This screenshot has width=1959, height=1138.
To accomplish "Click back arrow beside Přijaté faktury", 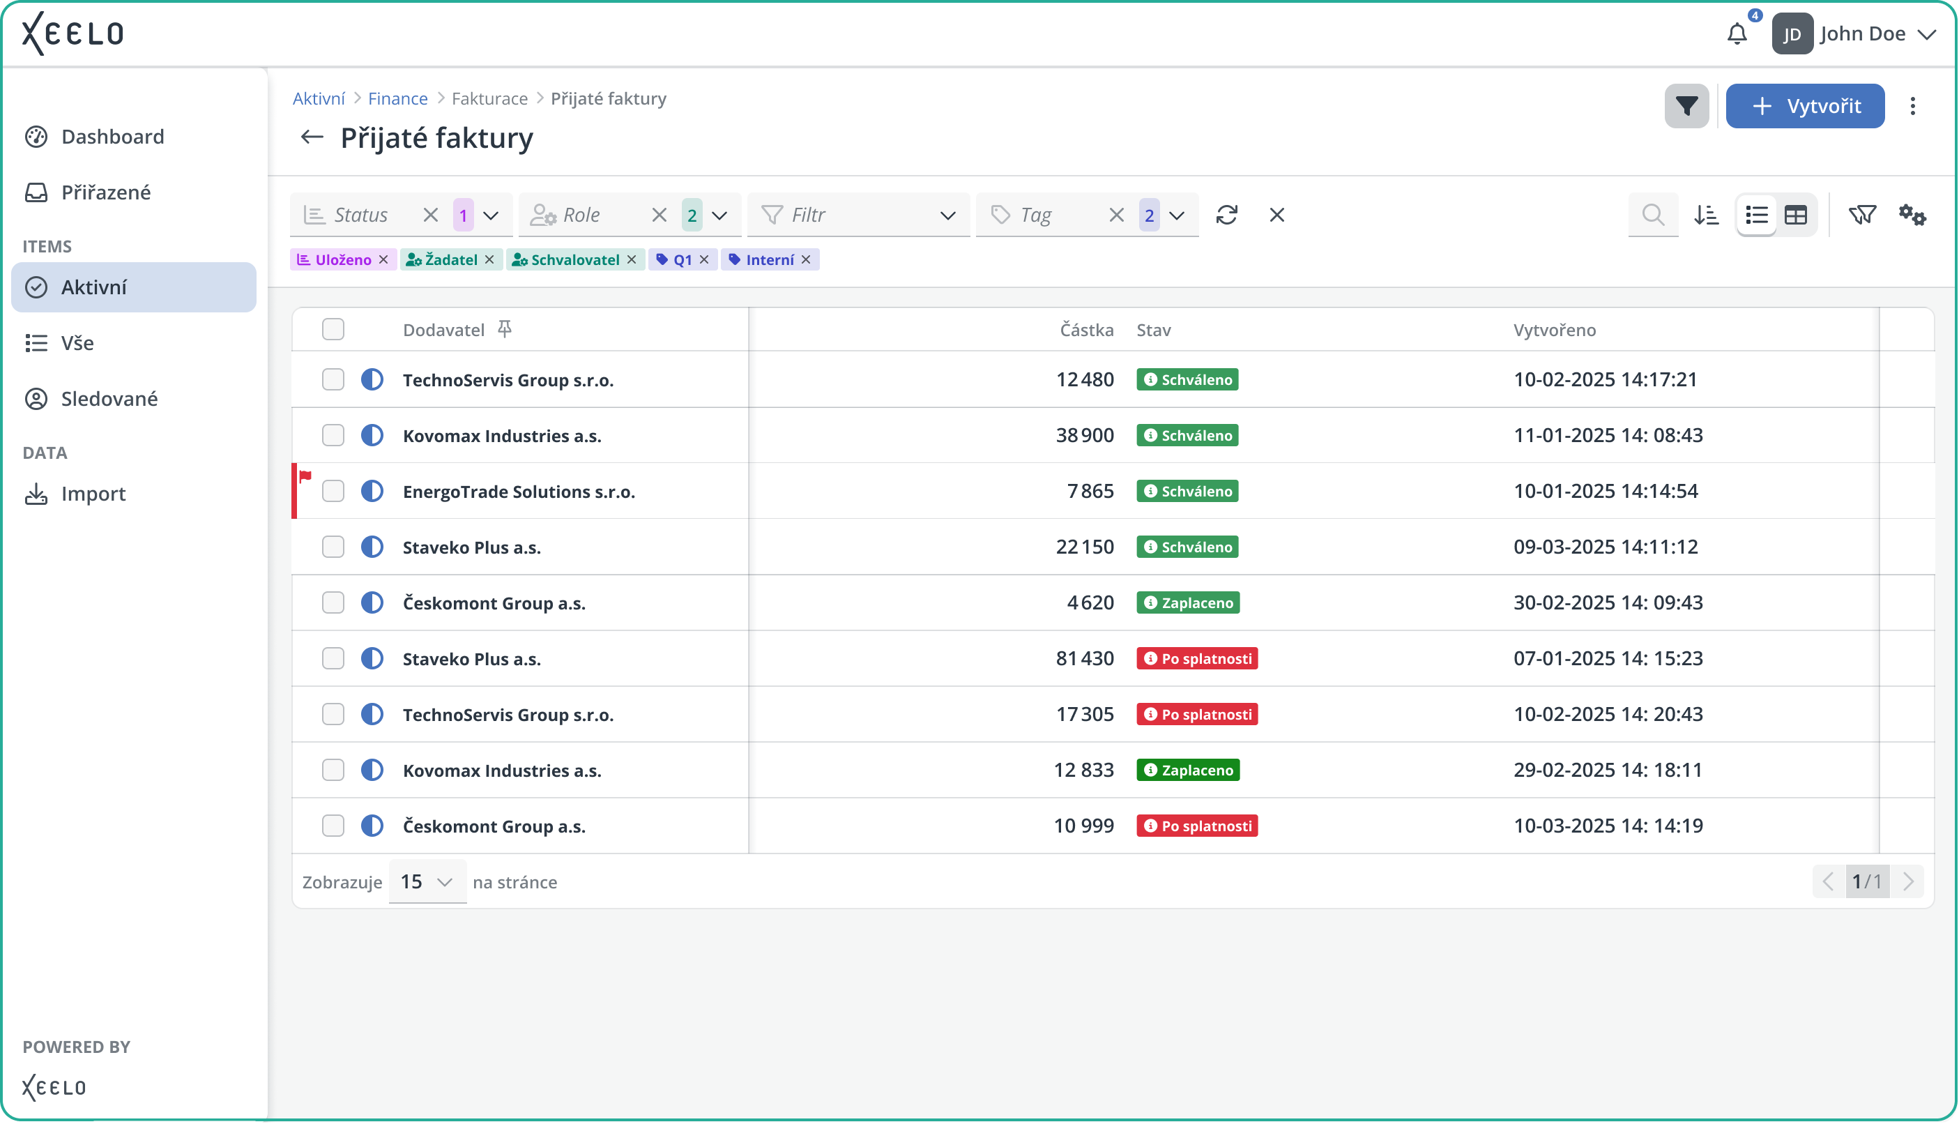I will 312,137.
